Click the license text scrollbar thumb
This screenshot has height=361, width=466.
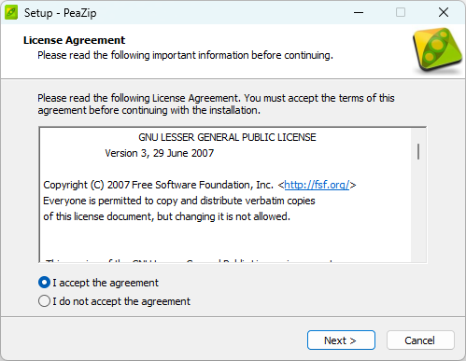418,151
